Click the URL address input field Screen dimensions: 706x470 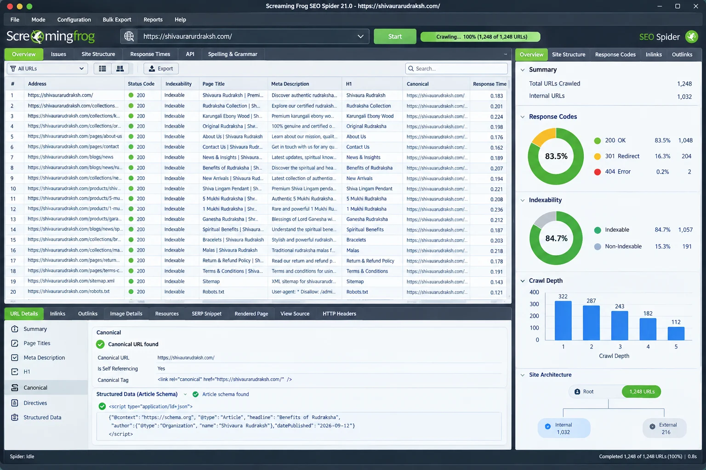[248, 36]
